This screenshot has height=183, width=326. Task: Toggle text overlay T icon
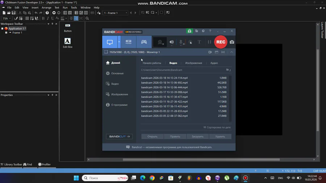tap(199, 42)
